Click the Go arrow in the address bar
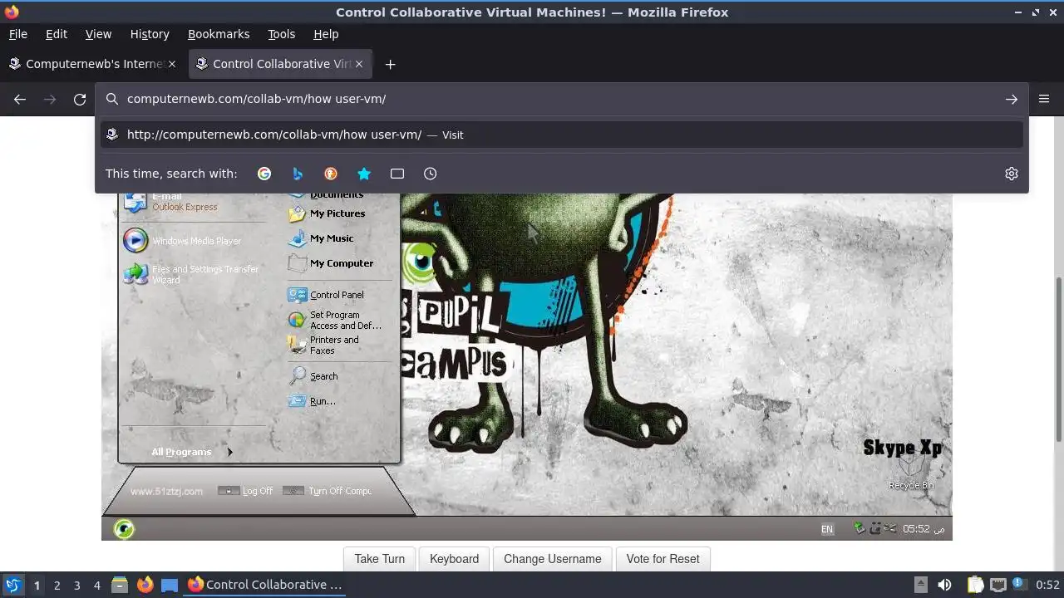 click(x=1012, y=99)
